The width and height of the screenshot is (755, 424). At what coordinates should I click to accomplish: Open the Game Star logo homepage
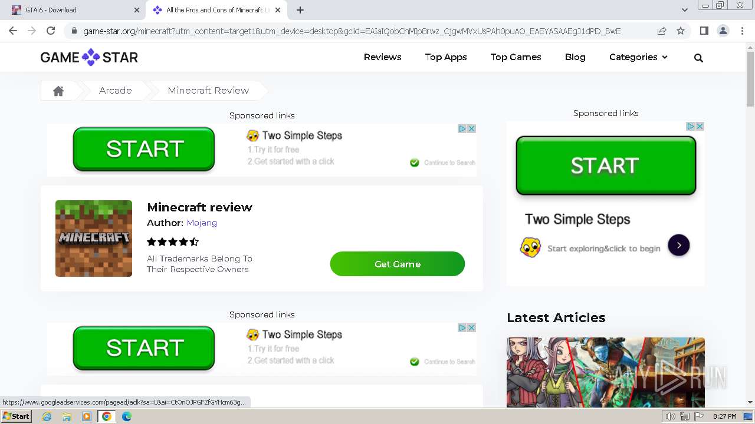pos(89,57)
